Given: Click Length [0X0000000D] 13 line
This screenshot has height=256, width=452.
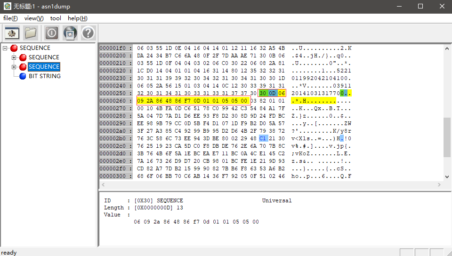Looking at the screenshot, I should tap(144, 208).
